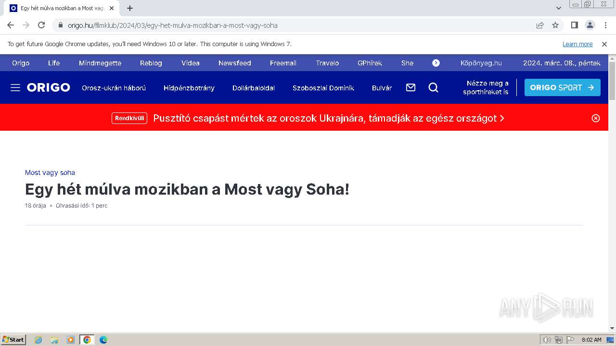Open the Windows Start menu

[x=13, y=339]
